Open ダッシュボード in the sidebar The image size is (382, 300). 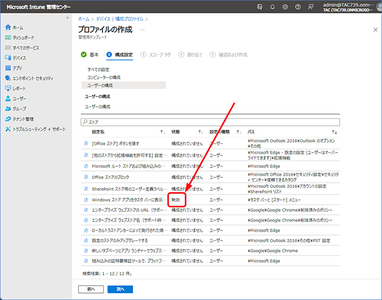point(20,37)
